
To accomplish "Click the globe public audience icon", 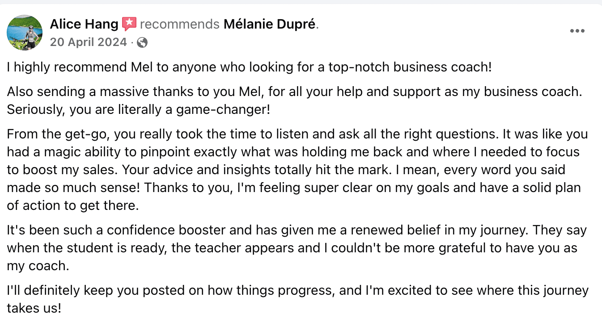I will point(143,42).
